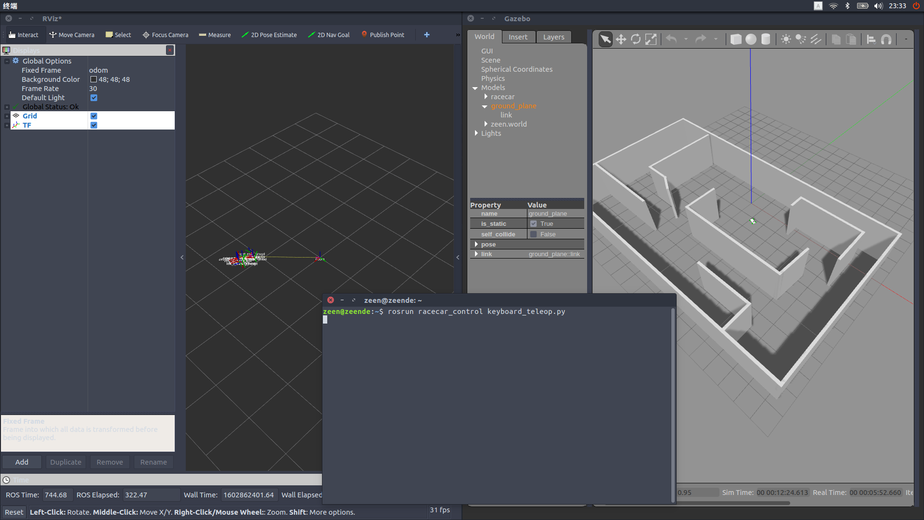Insert a sphere shape from the toolbar

click(751, 39)
